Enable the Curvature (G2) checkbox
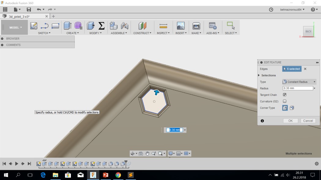 pos(285,101)
